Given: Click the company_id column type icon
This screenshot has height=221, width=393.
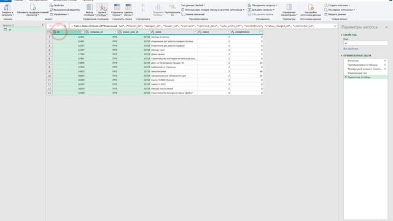Looking at the screenshot, I should 87,32.
